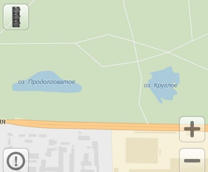Viewport: 208px width, 172px height.
Task: Open the exclamation mark report button
Action: [x=16, y=161]
